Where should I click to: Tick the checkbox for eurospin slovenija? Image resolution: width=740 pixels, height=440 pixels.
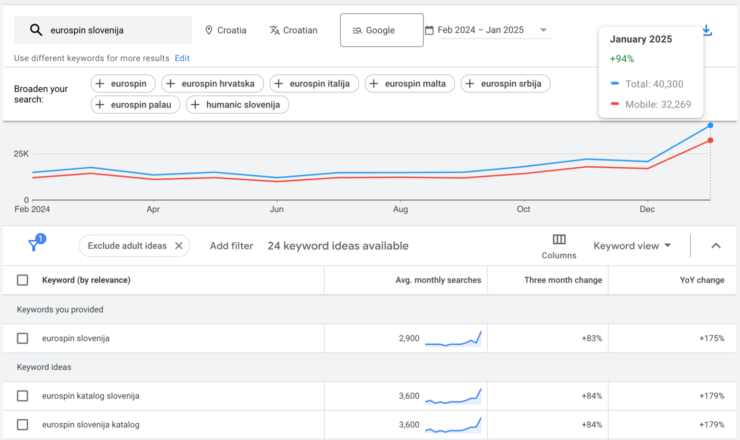[23, 338]
